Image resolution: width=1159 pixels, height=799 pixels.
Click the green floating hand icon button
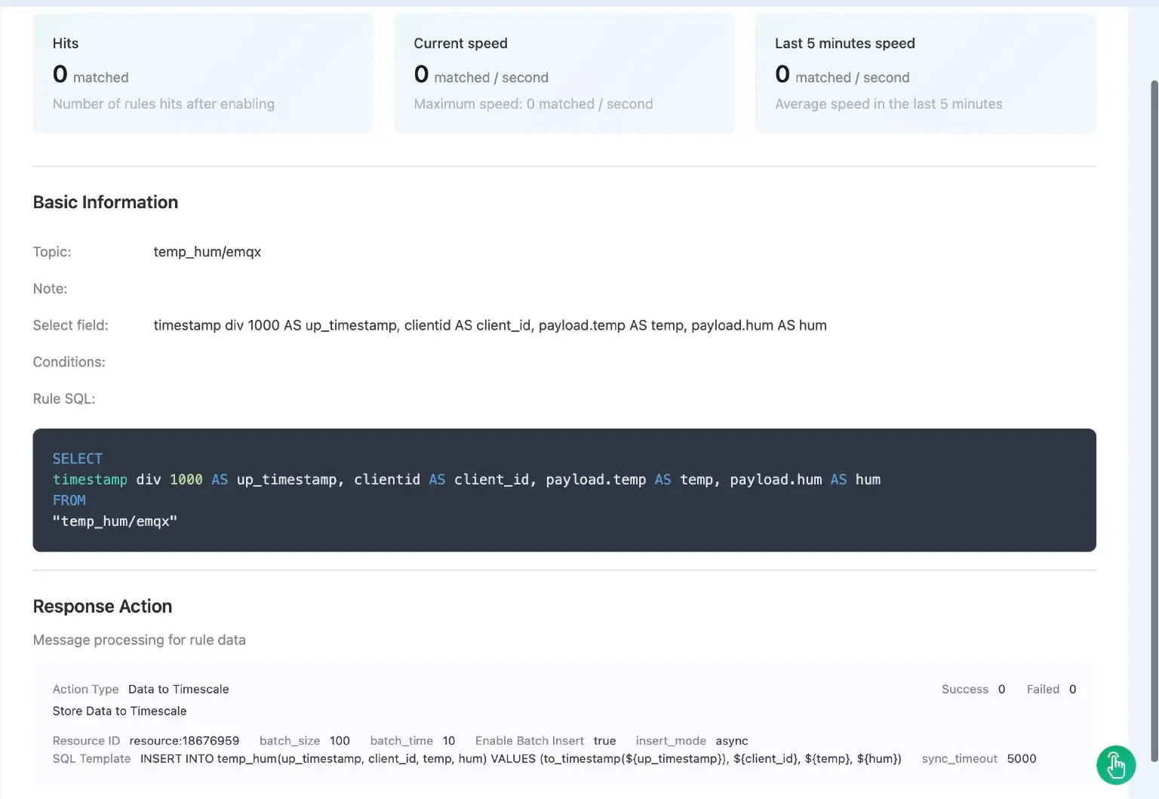1115,765
